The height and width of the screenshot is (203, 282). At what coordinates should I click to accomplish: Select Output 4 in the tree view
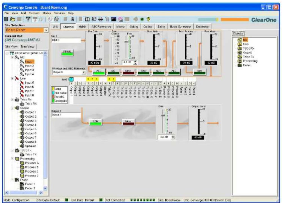[x=31, y=125]
